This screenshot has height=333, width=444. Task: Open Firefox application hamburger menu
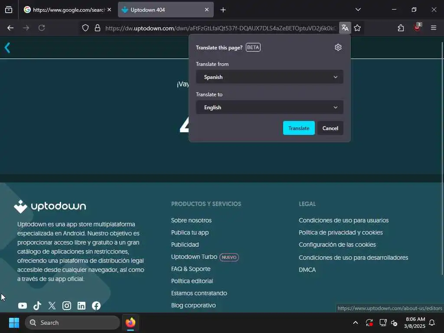tap(434, 28)
